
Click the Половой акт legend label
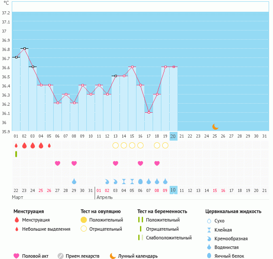37,256
